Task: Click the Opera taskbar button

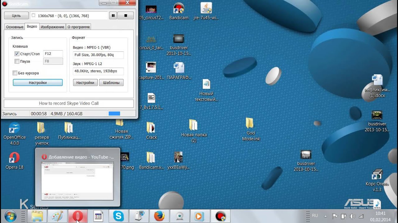Action: [x=77, y=216]
